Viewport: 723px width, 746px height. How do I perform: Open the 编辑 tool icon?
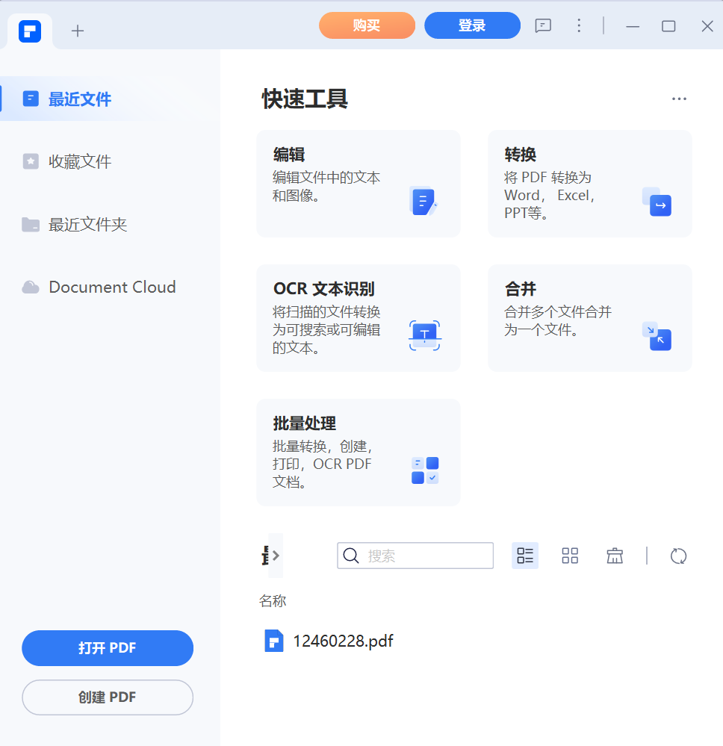coord(423,202)
